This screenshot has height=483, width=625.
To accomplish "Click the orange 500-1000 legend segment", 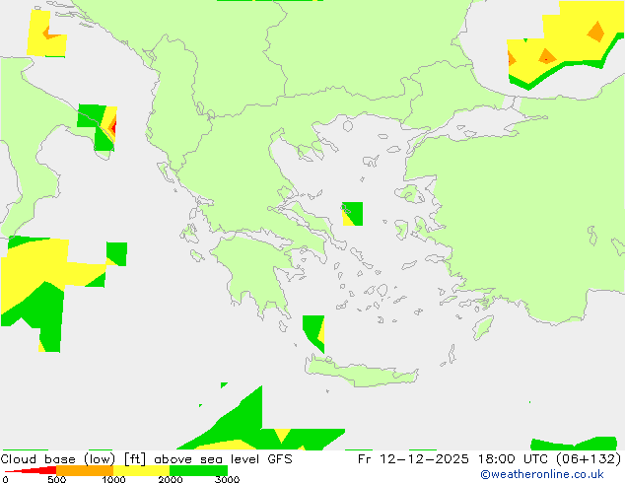I will (x=85, y=470).
